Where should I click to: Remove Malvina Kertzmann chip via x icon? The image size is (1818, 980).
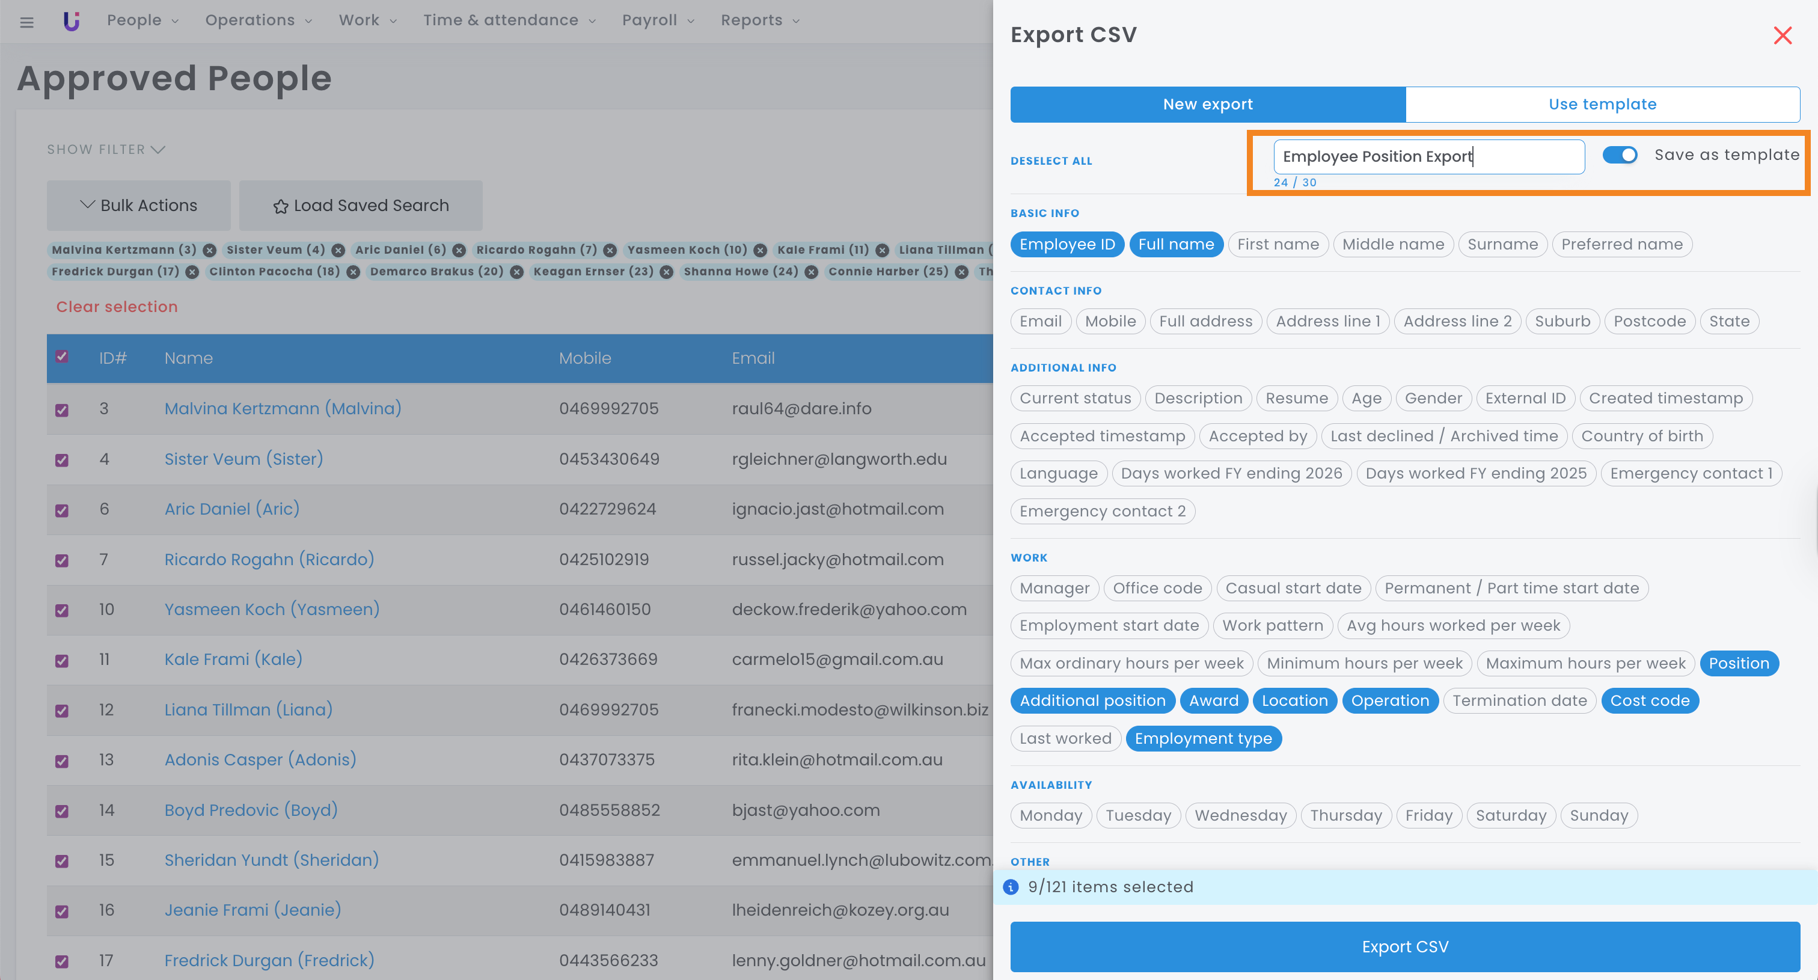pyautogui.click(x=209, y=251)
